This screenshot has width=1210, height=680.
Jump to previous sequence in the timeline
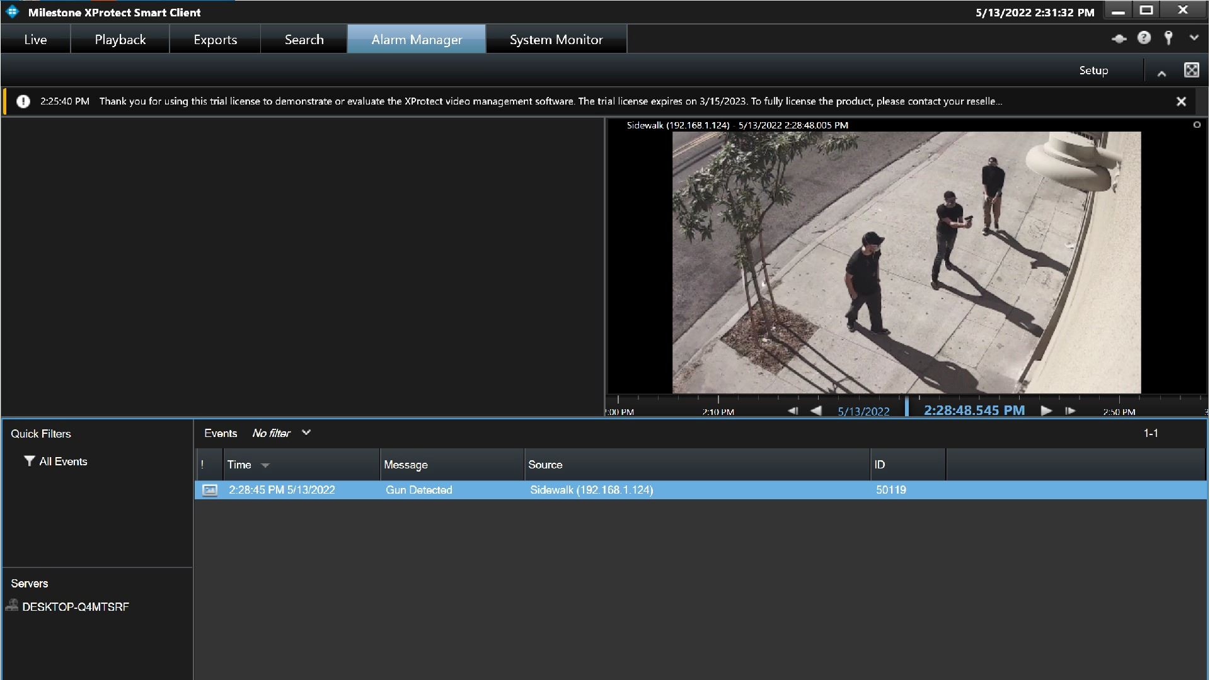click(793, 411)
